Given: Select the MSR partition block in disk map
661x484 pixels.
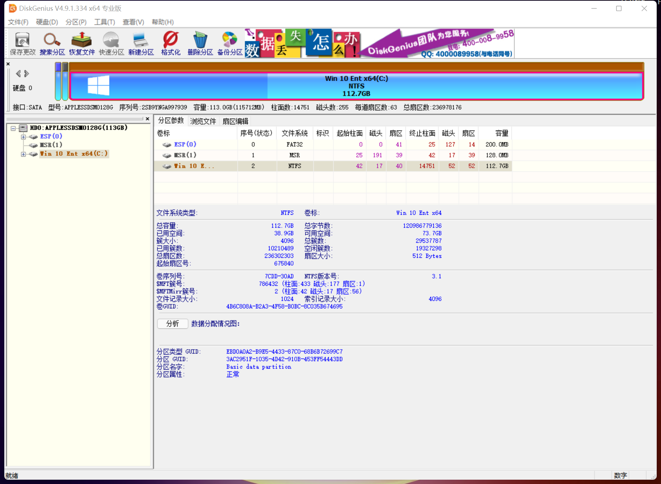Looking at the screenshot, I should pyautogui.click(x=65, y=81).
